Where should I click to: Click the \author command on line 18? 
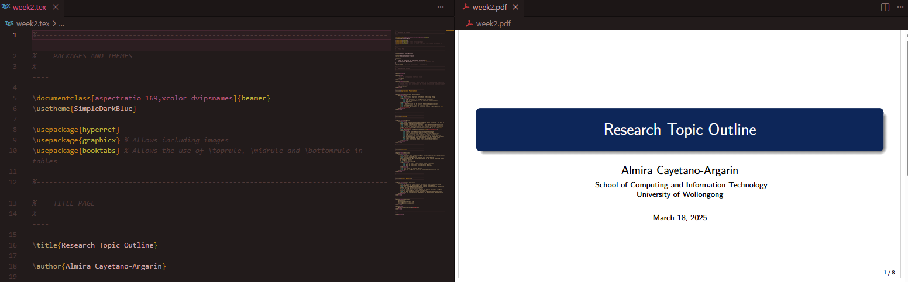pos(47,266)
